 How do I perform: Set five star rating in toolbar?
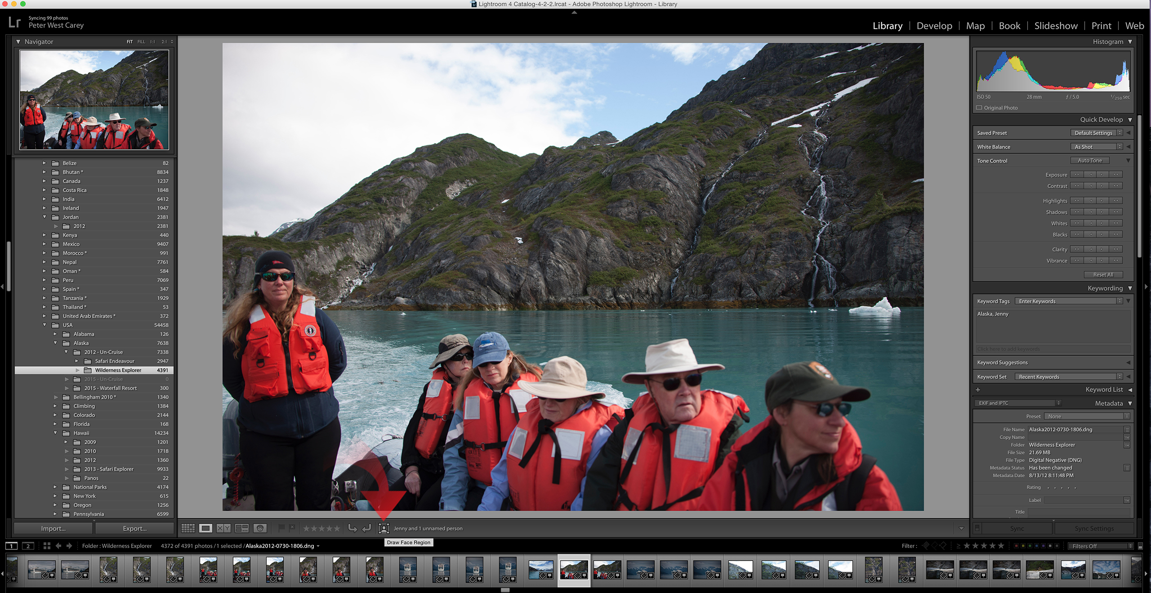(x=336, y=528)
